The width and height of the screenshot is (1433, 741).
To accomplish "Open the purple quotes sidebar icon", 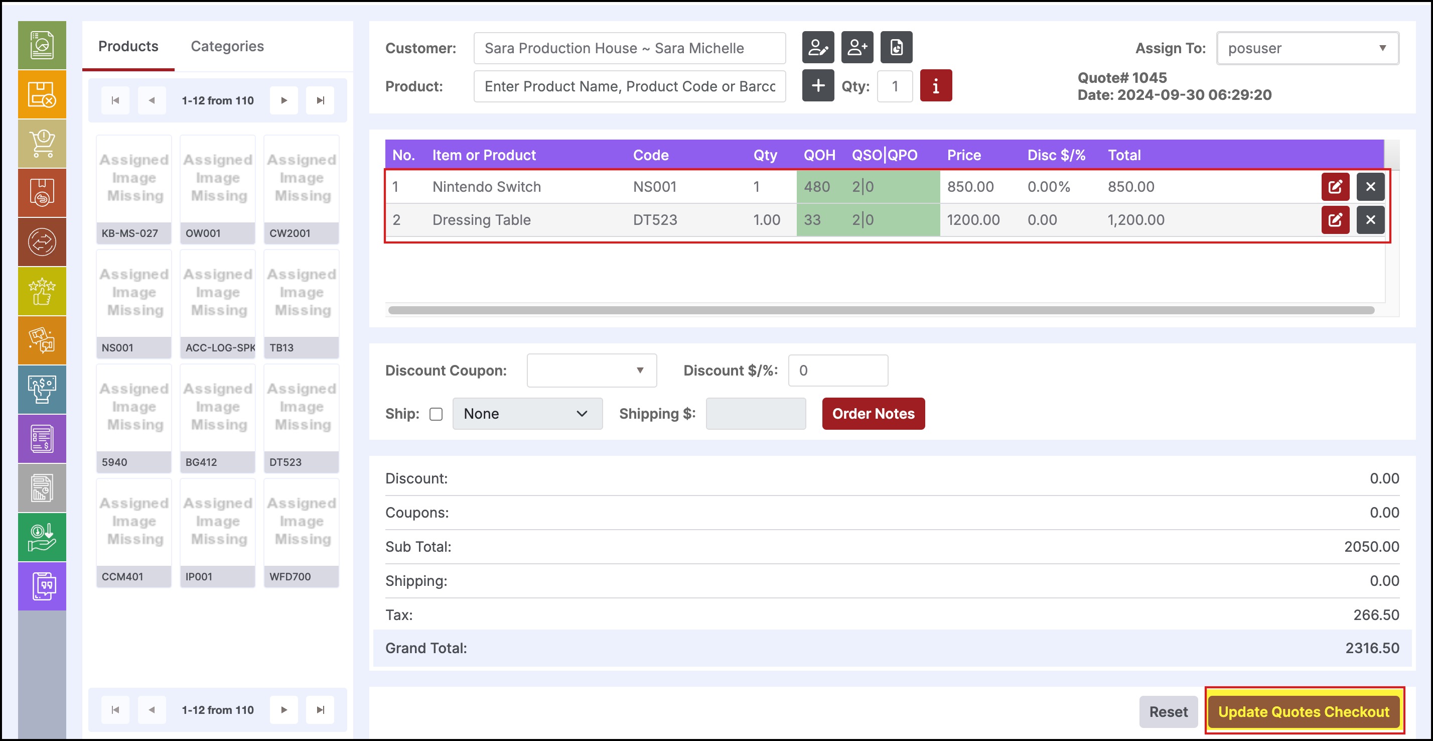I will point(42,586).
